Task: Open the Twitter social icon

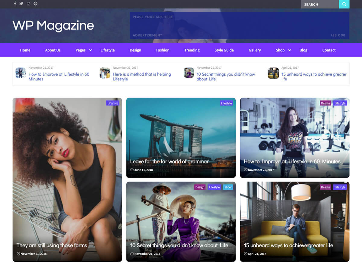Action: point(21,4)
